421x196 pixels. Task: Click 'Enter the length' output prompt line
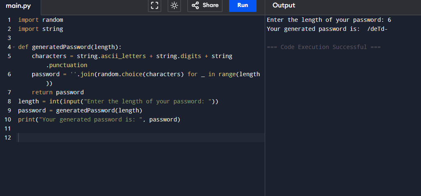point(329,20)
